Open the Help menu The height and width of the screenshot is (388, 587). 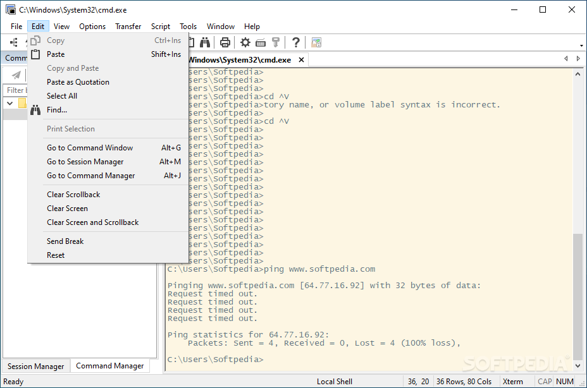[252, 26]
